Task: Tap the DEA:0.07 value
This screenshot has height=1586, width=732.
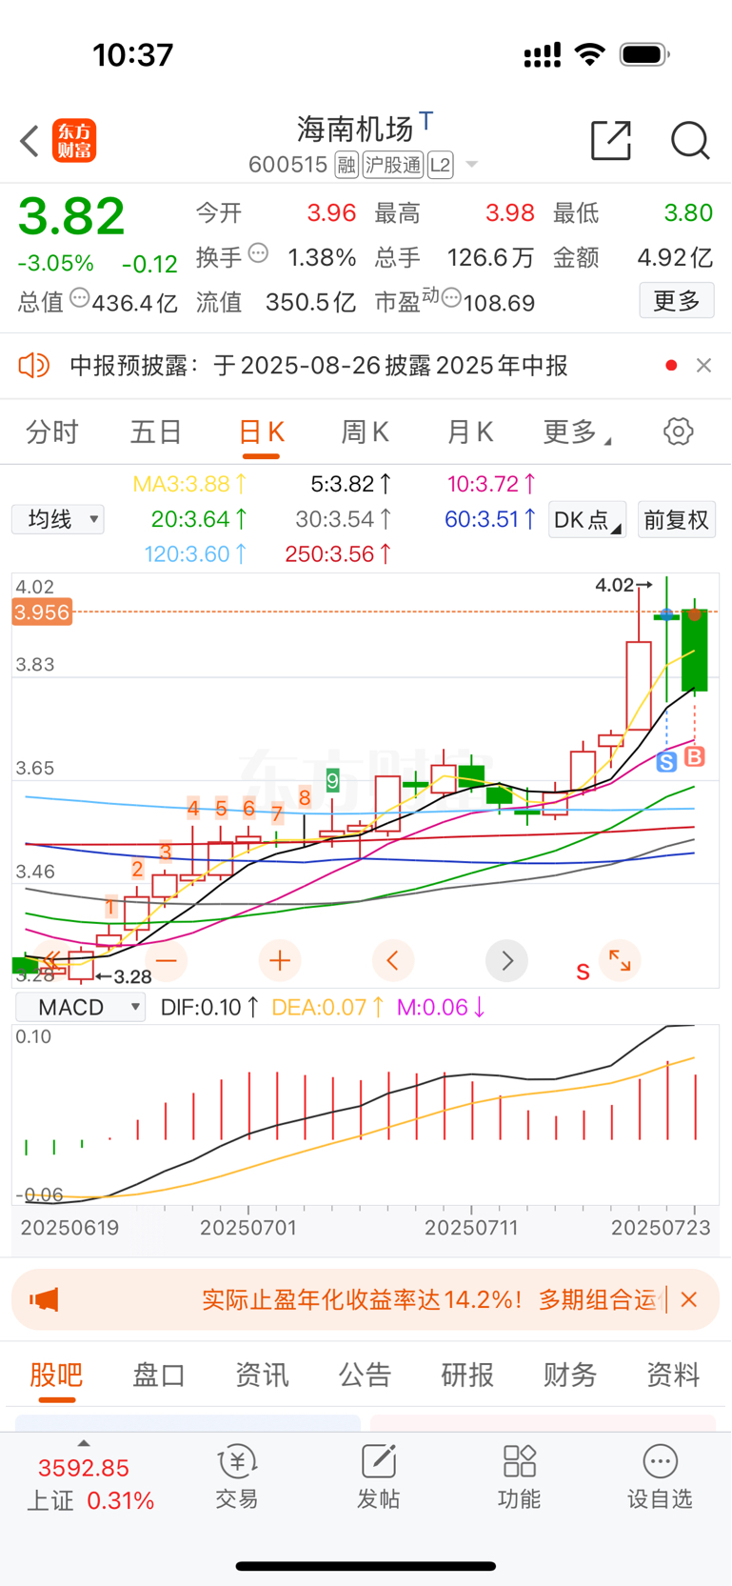Action: point(327,1007)
